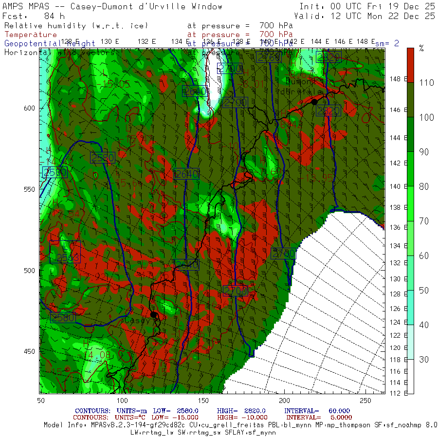Click the '112 E' right-side longitude label
Screen dimensions: 438x438
click(x=399, y=393)
